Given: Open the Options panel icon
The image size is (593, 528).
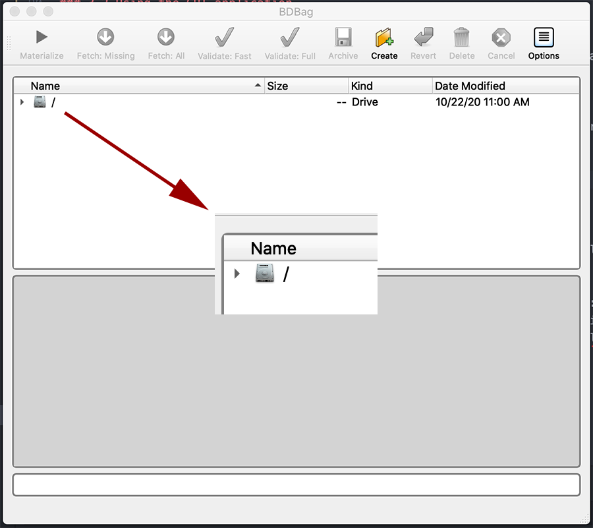Looking at the screenshot, I should pyautogui.click(x=544, y=37).
